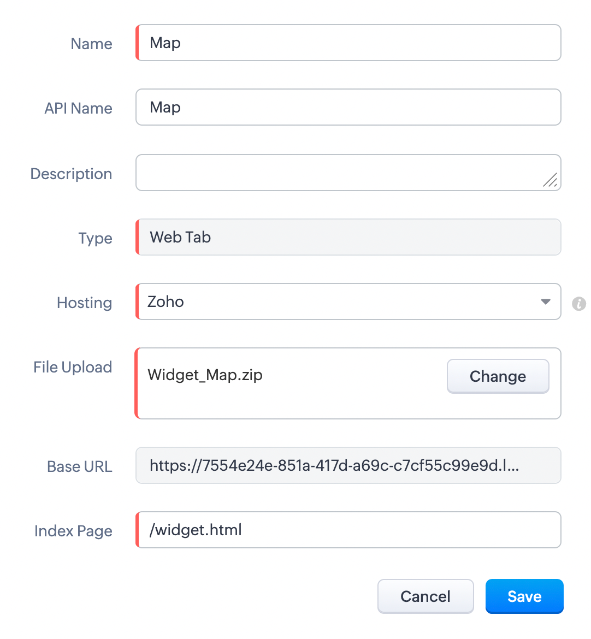Click the Zoho hosting selection text
Screen dimensions: 591x639
click(166, 301)
